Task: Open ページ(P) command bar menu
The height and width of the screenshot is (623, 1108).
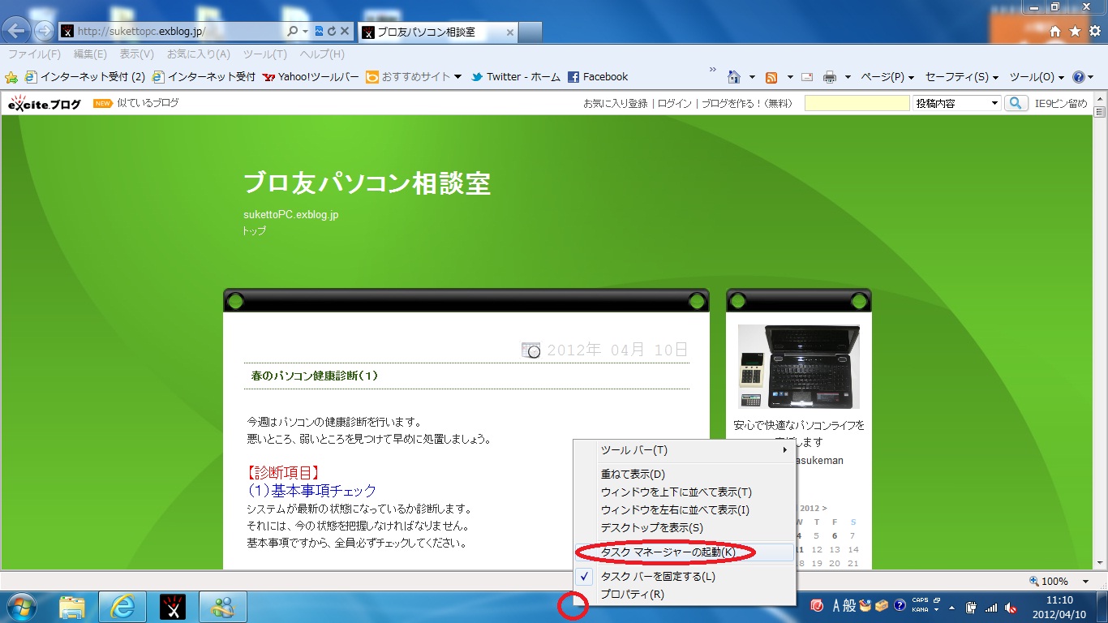Action: coord(887,77)
